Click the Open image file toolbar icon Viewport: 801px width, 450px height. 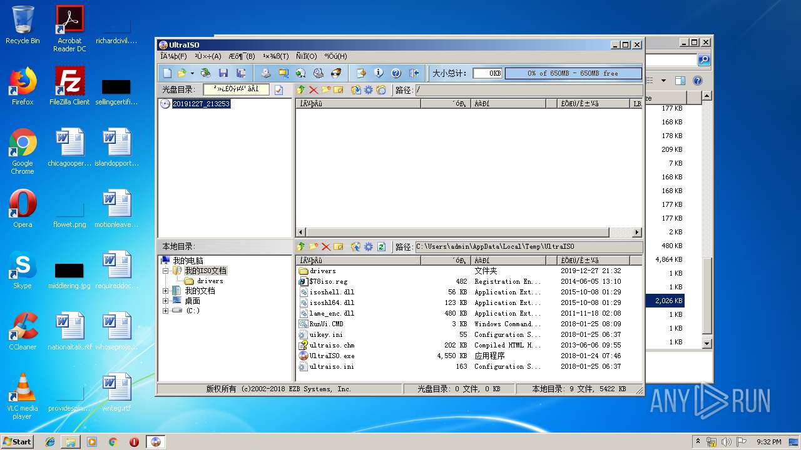pos(181,73)
